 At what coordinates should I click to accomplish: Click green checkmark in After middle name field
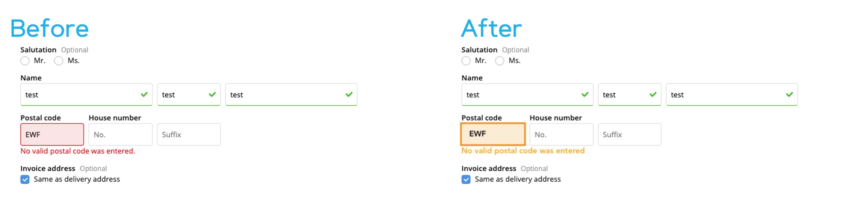click(653, 95)
